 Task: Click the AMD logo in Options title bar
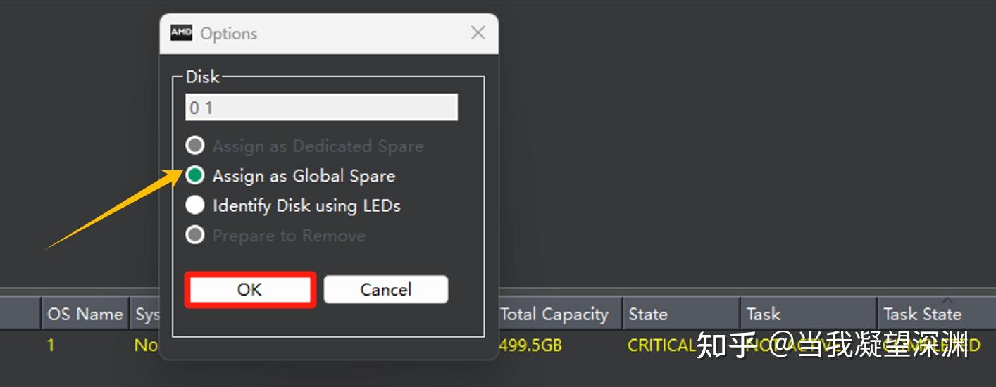click(x=181, y=33)
